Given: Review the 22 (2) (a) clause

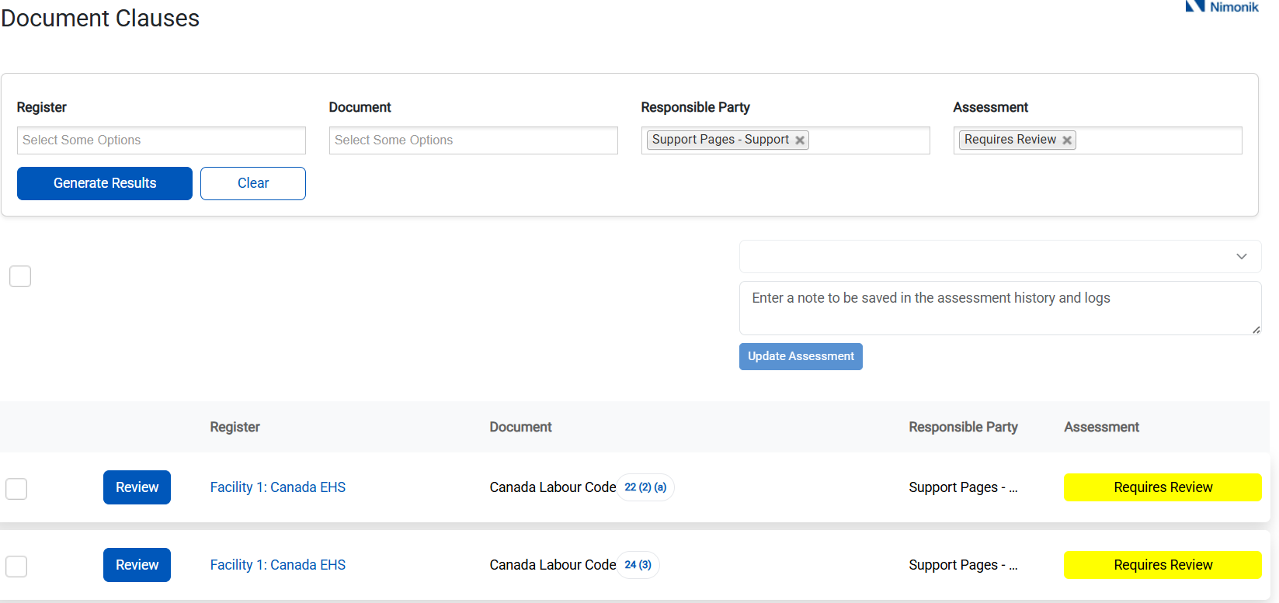Looking at the screenshot, I should pyautogui.click(x=137, y=487).
